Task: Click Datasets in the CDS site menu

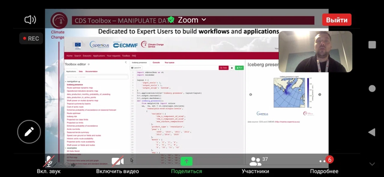Action: [x=87, y=56]
